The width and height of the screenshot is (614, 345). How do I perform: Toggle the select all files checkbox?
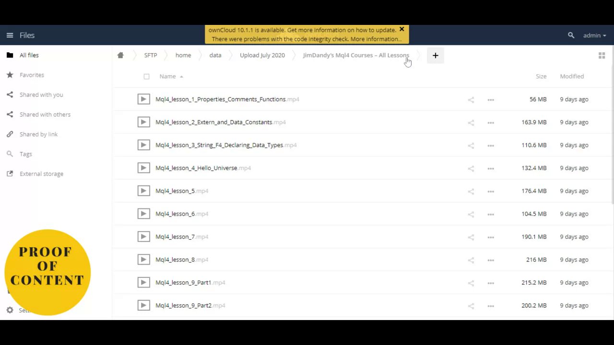click(146, 76)
